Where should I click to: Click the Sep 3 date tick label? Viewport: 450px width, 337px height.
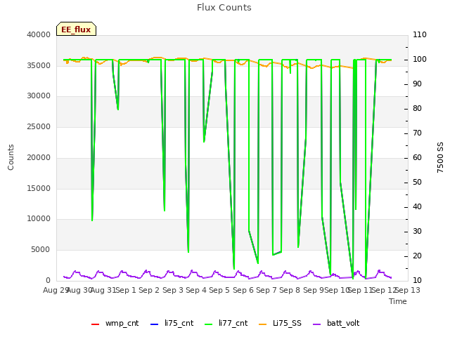pos(173,290)
